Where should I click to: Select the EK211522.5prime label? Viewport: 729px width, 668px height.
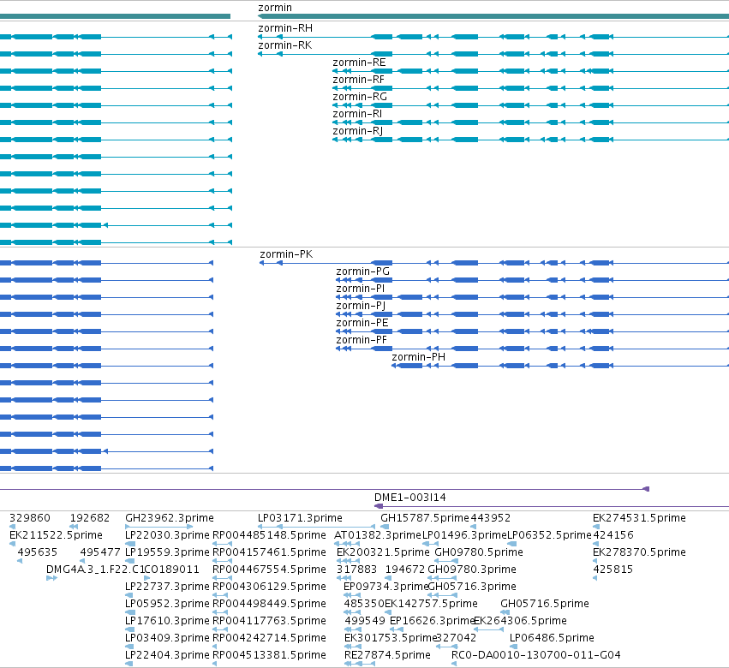click(56, 535)
